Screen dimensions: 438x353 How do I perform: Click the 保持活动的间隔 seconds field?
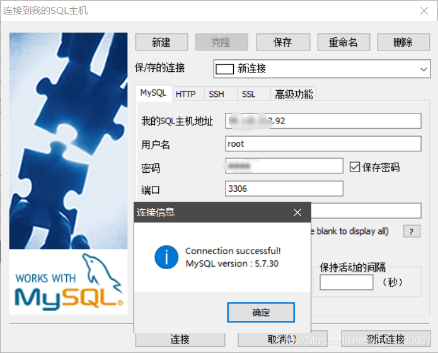coord(347,282)
